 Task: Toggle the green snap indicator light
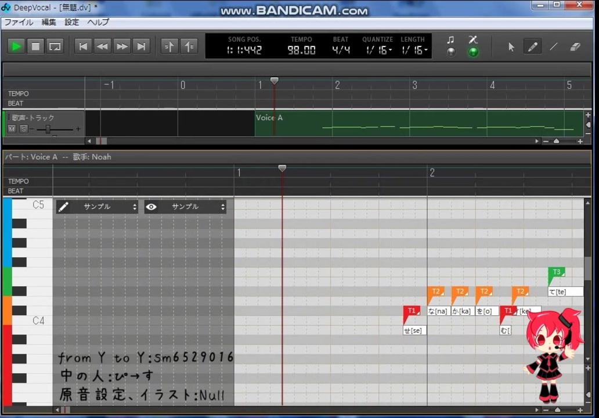tap(473, 52)
